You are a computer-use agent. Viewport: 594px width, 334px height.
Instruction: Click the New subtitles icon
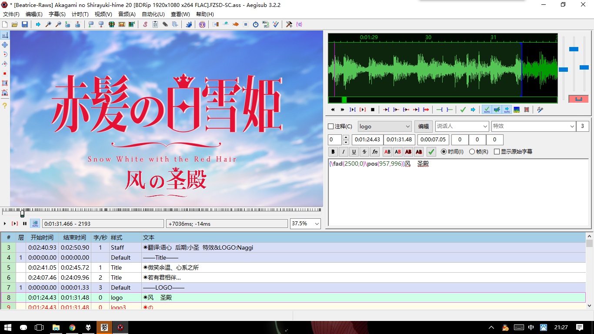pyautogui.click(x=5, y=24)
